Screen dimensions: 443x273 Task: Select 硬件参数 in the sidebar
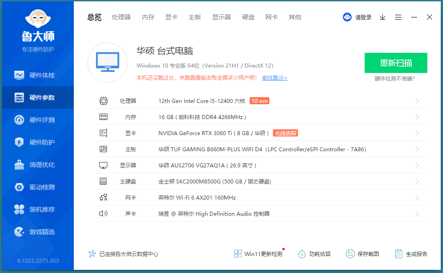click(x=38, y=98)
